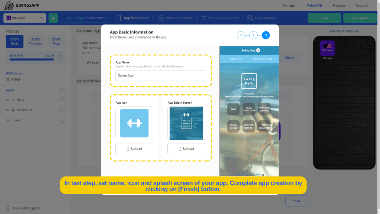
Task: Add sub-item to music row plus icon
Action: (x=63, y=120)
